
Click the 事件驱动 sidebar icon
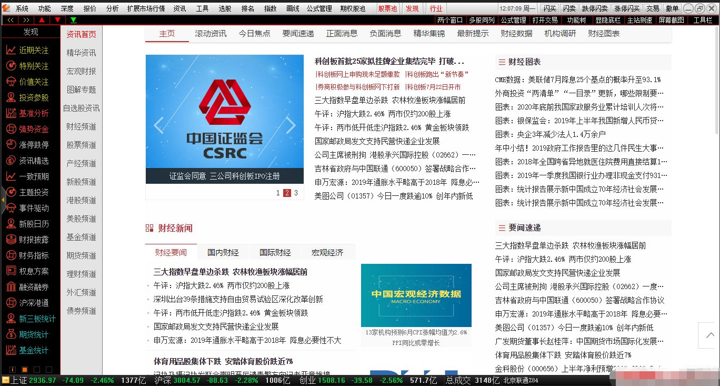(11, 208)
